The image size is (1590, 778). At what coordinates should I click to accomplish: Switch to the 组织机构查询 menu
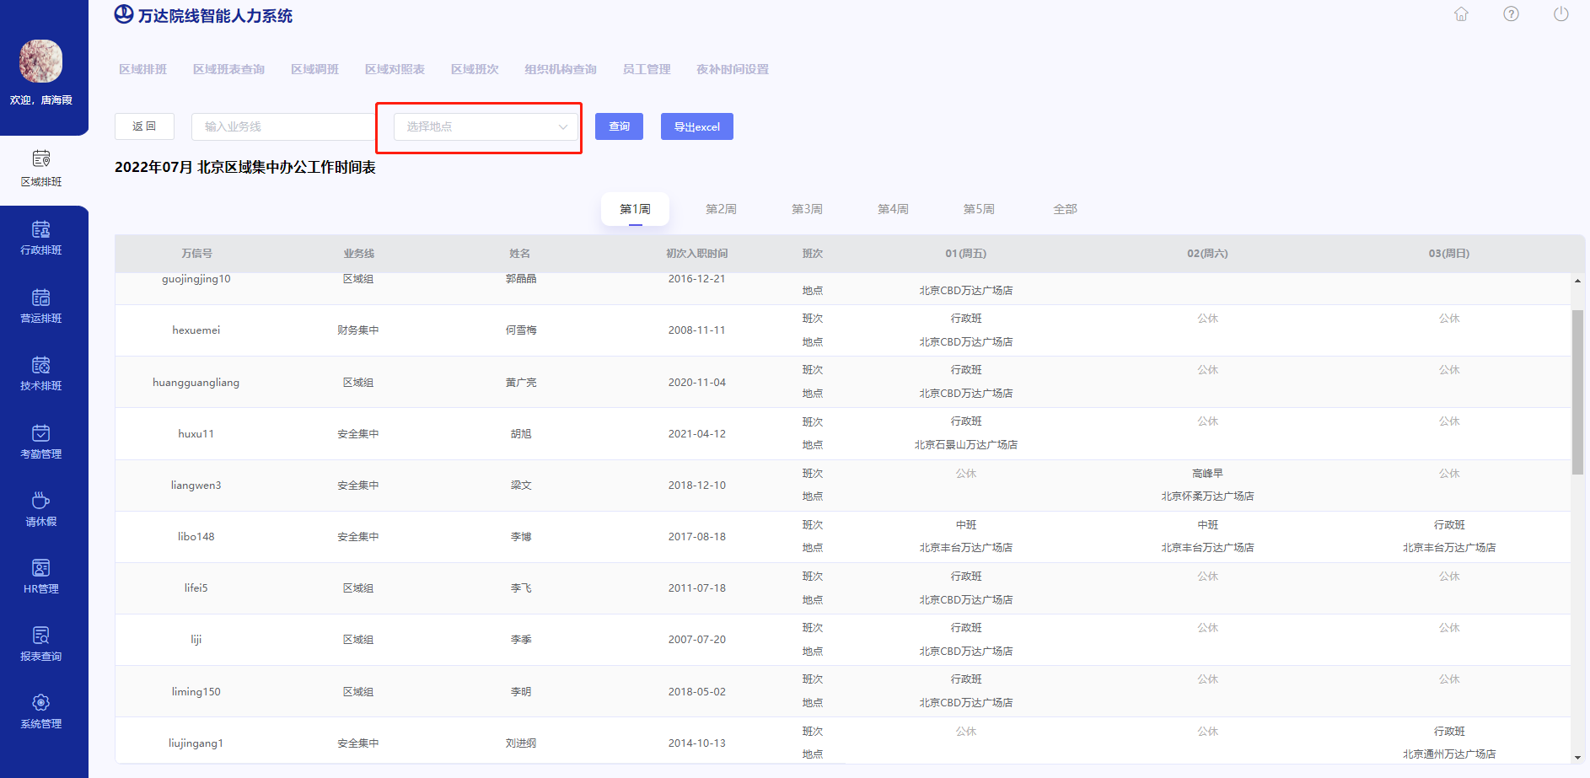561,69
